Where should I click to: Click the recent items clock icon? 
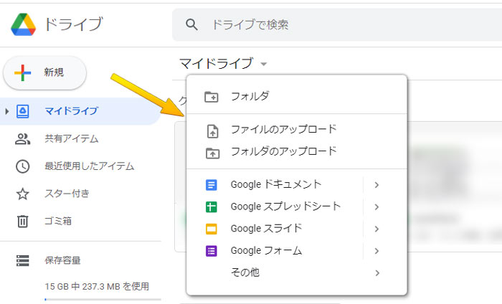tap(22, 166)
